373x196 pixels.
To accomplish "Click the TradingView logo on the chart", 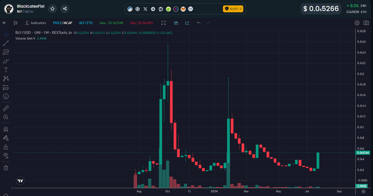I will click(x=20, y=181).
